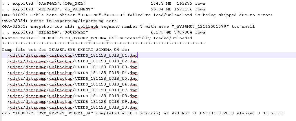Click the UNIDB_181128_0318_09.dmp path line
The image size is (296, 121).
pos(72,102)
